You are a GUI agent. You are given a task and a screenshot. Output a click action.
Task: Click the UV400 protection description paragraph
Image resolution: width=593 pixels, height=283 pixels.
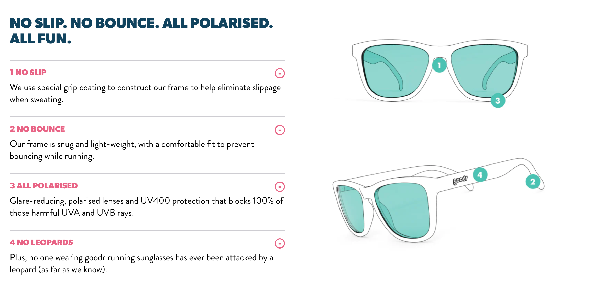coord(147,207)
